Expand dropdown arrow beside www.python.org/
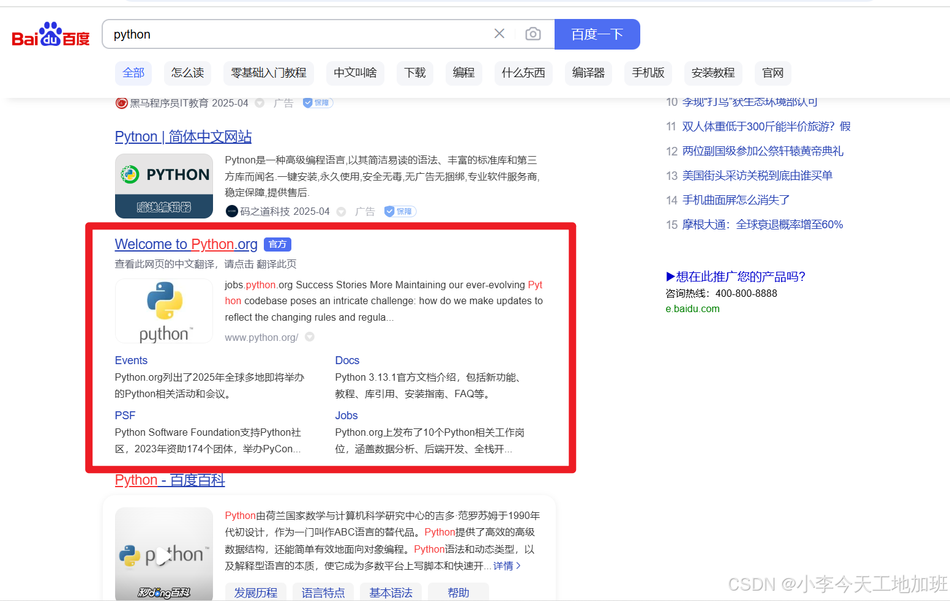 [x=310, y=337]
